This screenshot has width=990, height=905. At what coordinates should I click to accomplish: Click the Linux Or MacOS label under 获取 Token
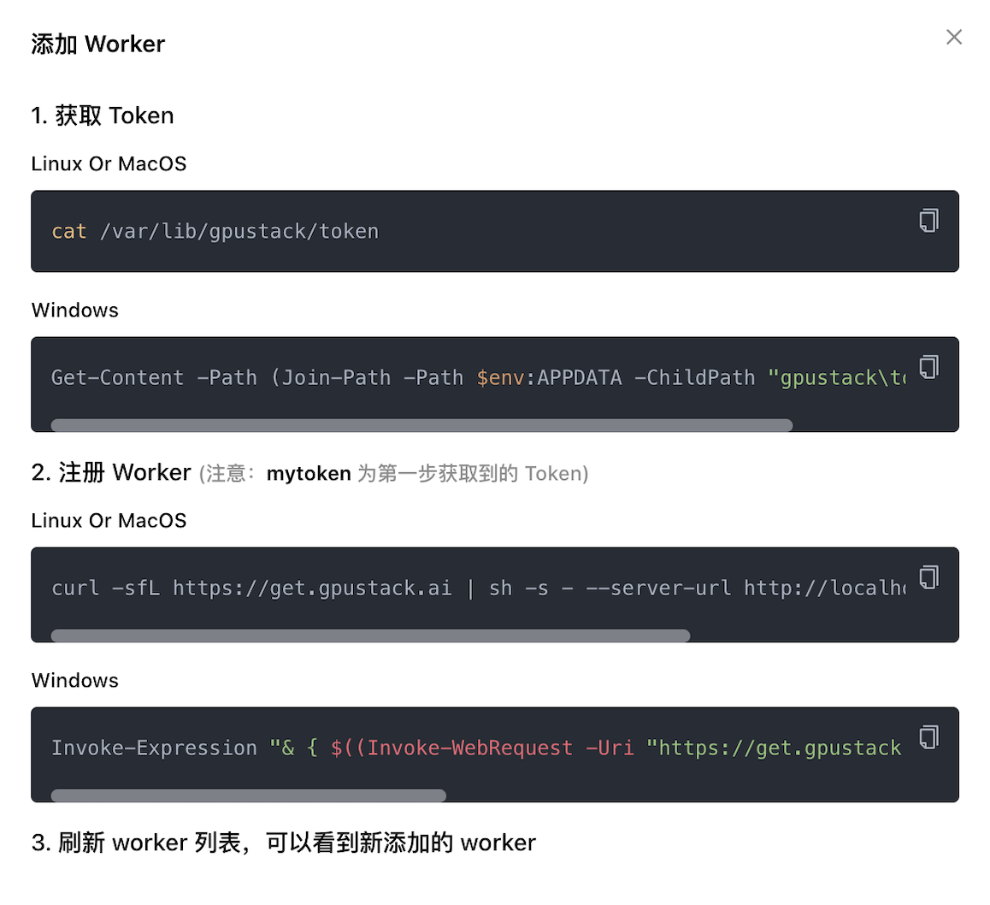109,163
